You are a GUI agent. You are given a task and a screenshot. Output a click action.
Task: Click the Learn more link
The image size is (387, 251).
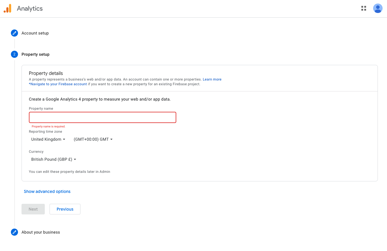[x=212, y=79]
